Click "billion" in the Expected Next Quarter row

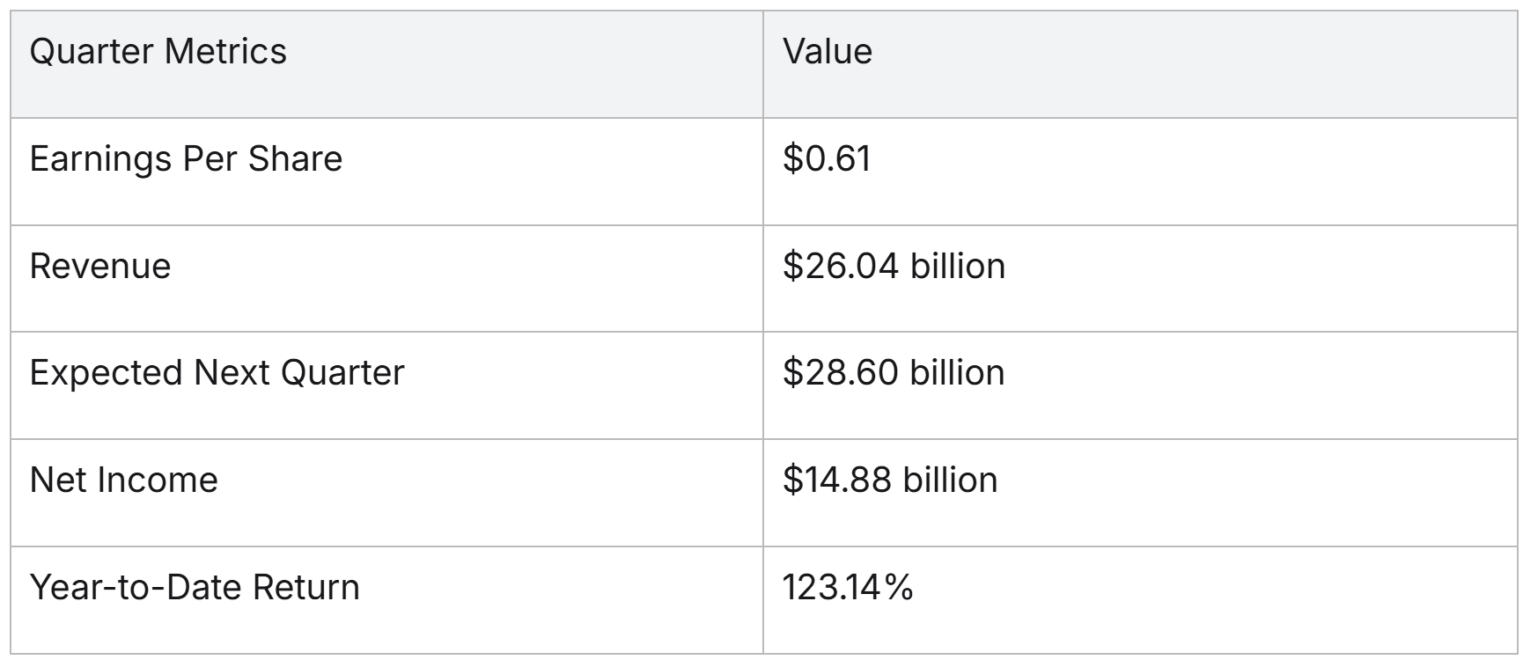click(958, 373)
